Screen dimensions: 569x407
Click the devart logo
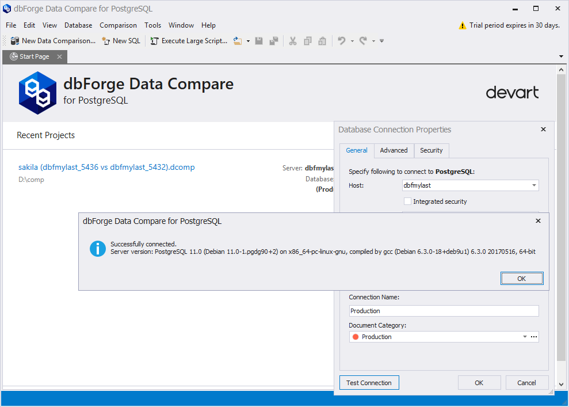[512, 93]
